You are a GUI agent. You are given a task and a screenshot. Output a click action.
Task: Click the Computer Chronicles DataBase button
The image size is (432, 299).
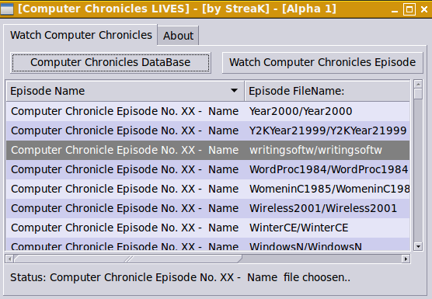[110, 62]
